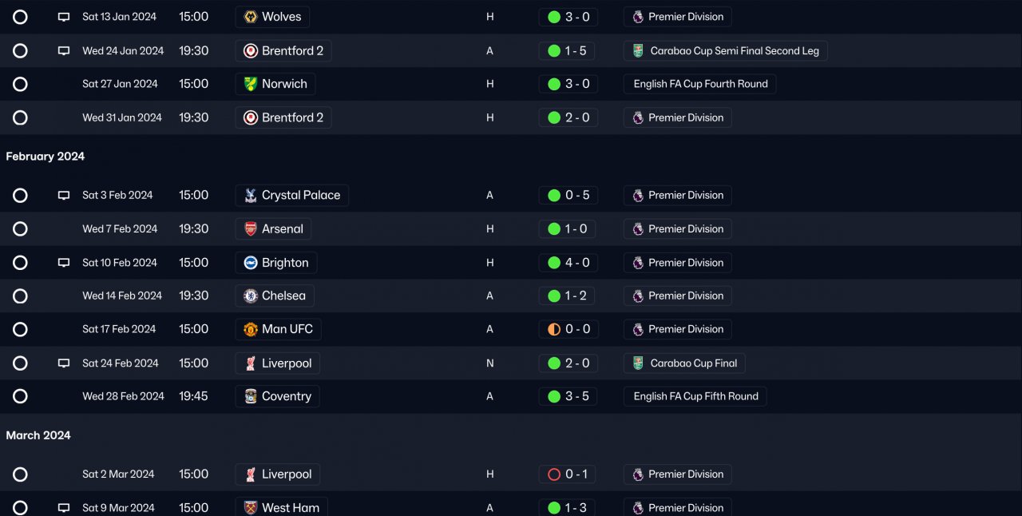Viewport: 1022px width, 516px height.
Task: Click the February 2024 month header
Action: click(x=46, y=157)
